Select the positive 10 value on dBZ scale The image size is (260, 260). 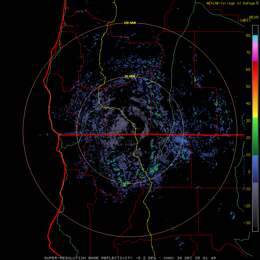tap(248, 155)
